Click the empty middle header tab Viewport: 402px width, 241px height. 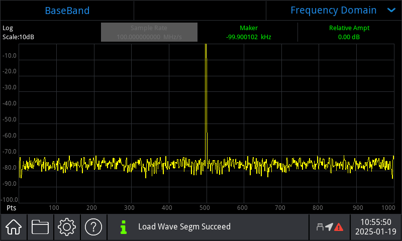click(x=200, y=11)
